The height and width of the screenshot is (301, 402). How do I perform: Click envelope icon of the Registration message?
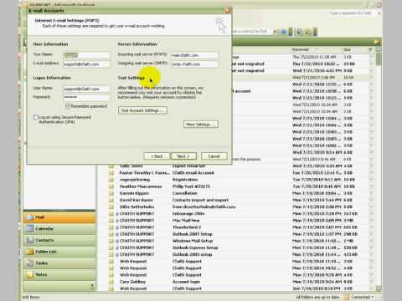click(111, 180)
